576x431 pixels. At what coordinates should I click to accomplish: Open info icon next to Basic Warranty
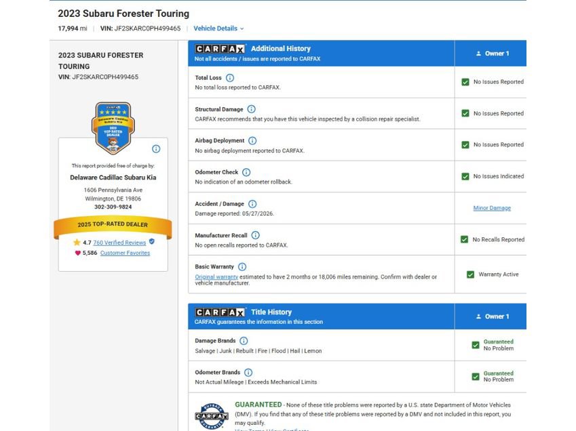[x=242, y=267]
